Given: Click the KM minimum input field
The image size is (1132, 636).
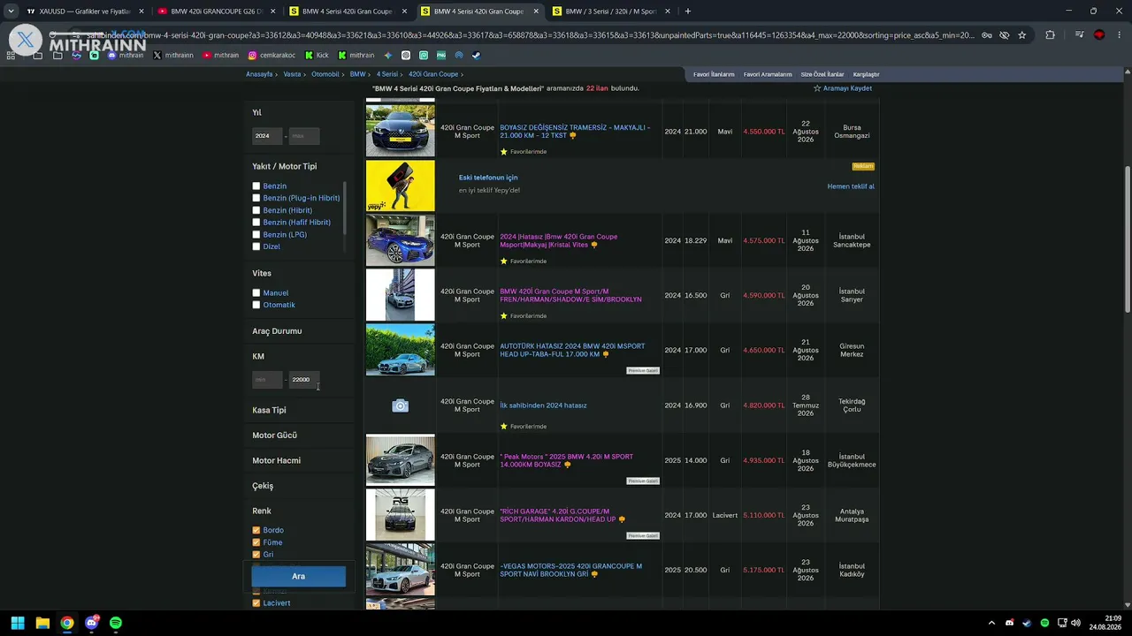Looking at the screenshot, I should pyautogui.click(x=267, y=380).
